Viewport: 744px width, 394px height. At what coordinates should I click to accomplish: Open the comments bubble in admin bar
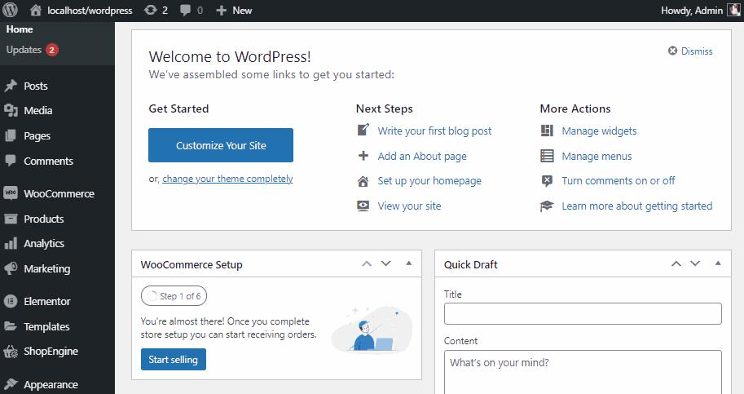coord(186,10)
